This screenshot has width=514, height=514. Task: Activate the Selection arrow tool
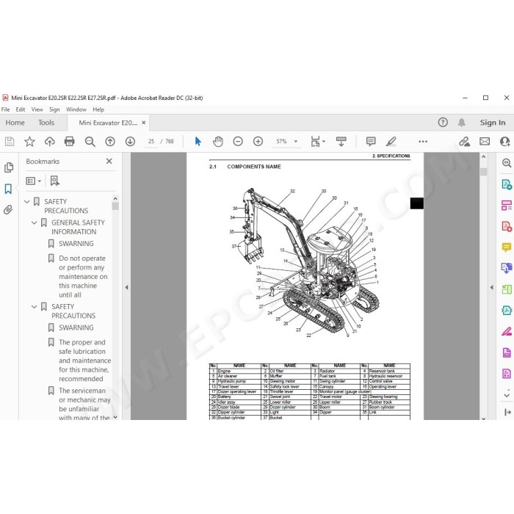tap(198, 142)
